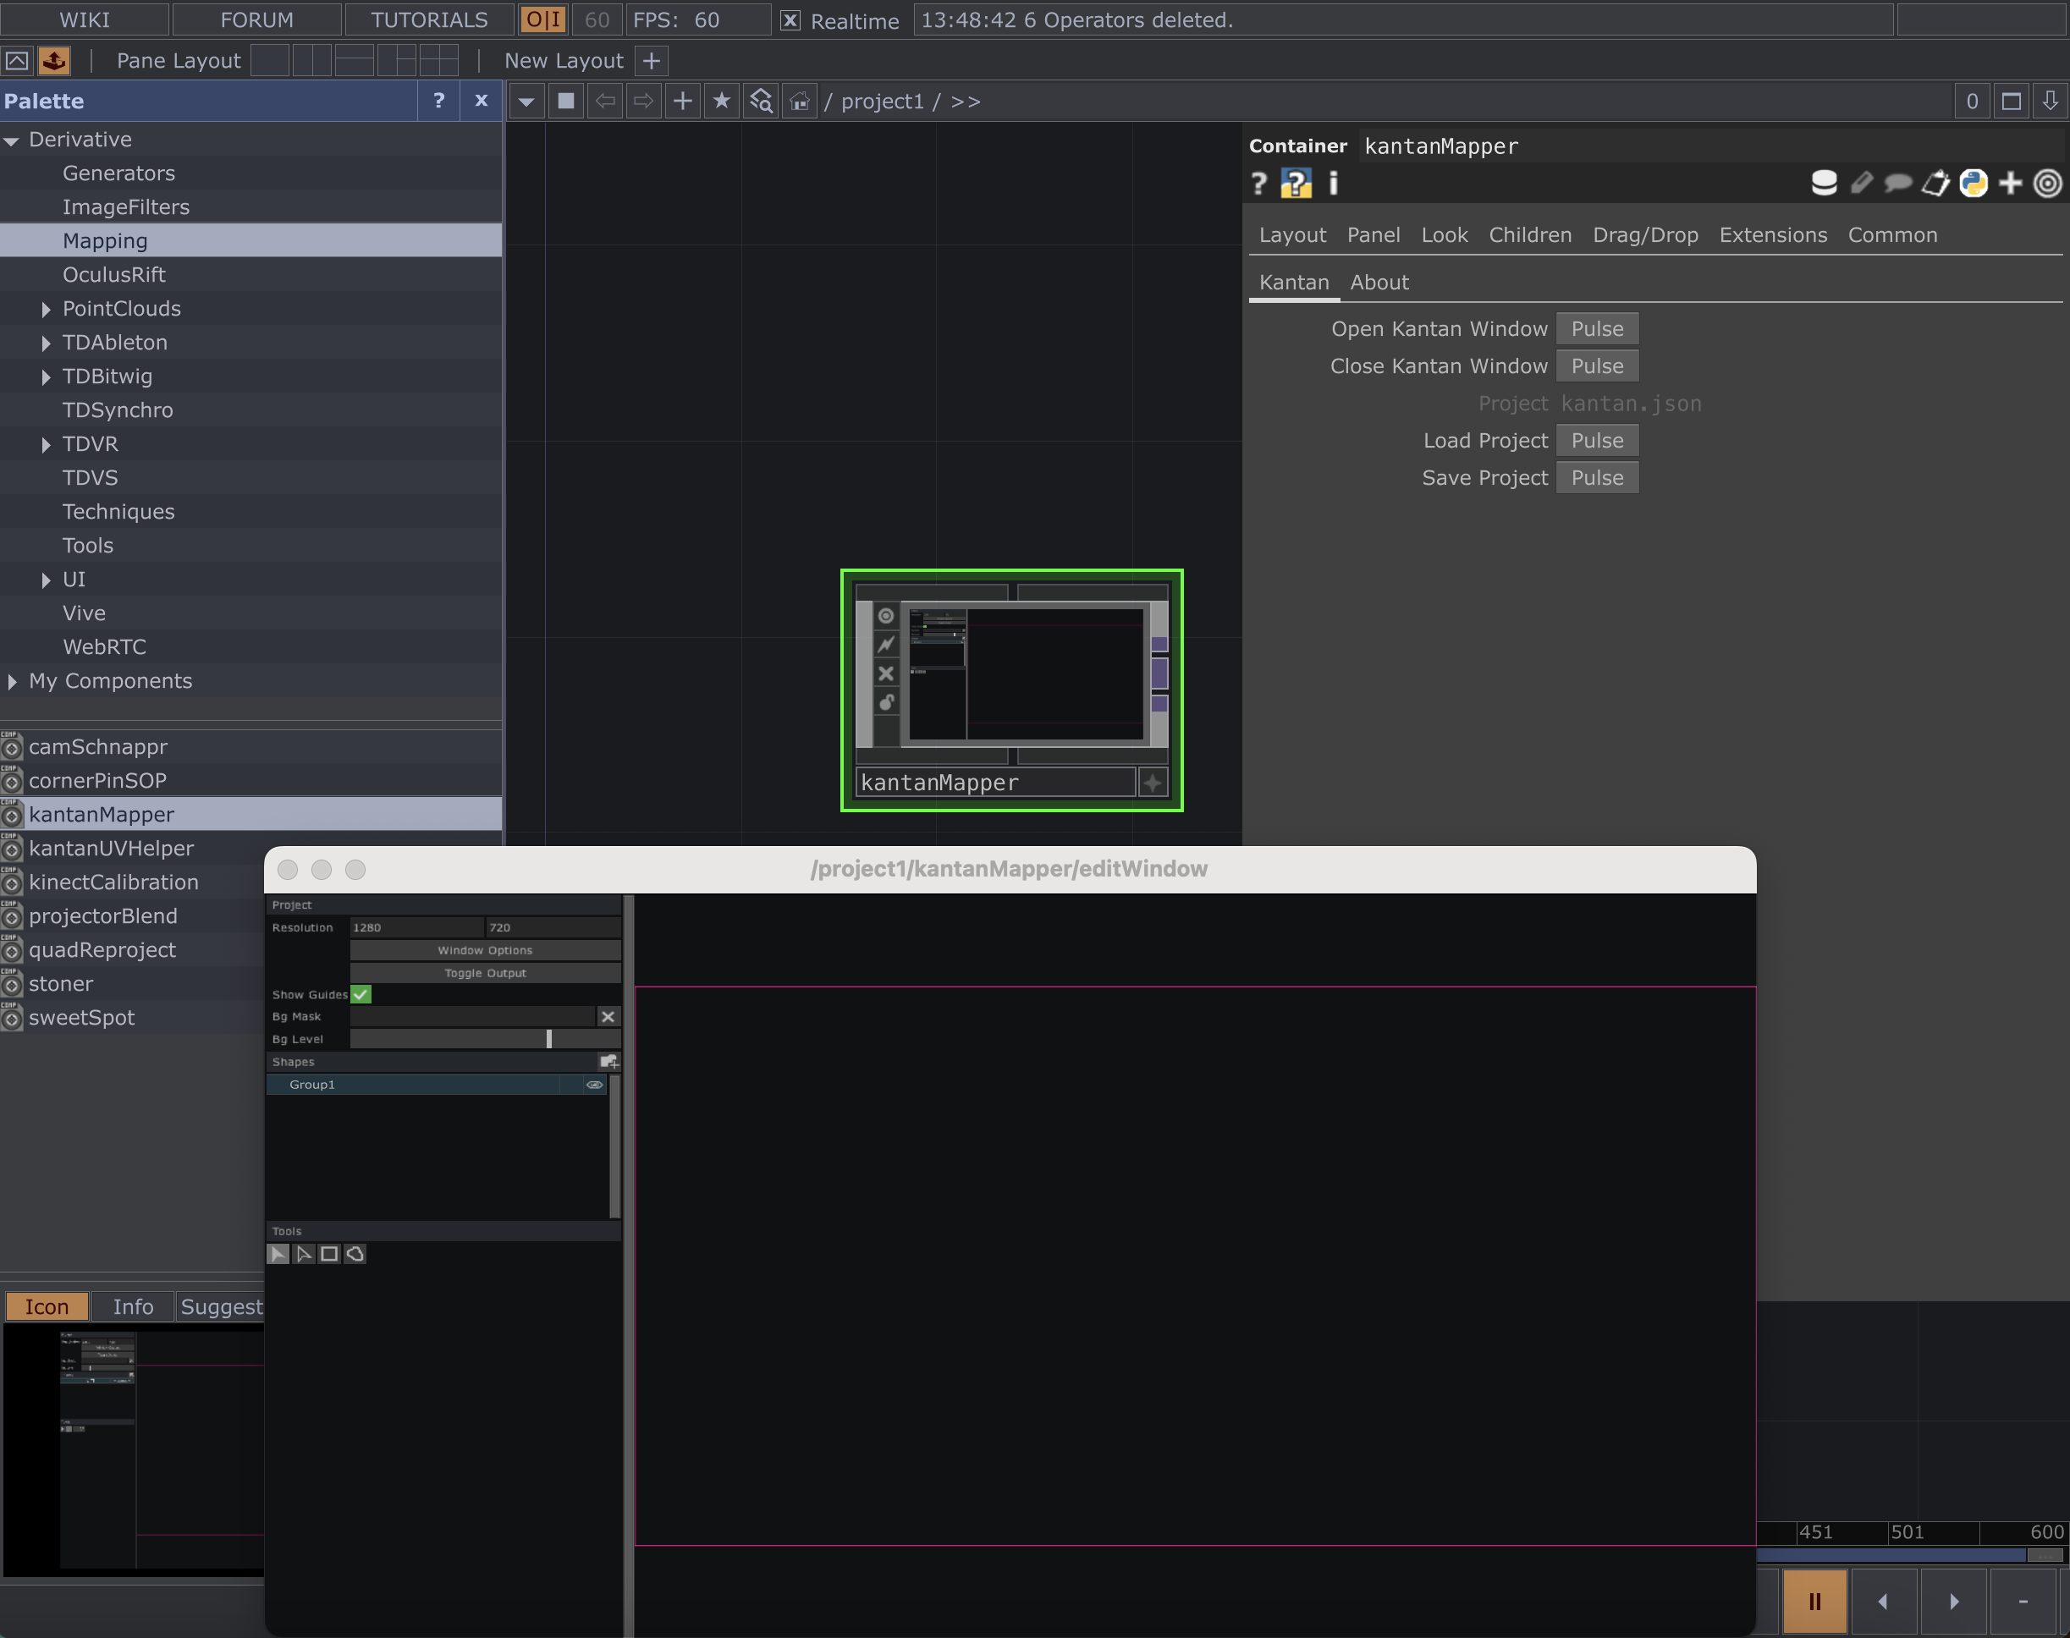Switch to the About tab
The image size is (2070, 1638).
tap(1379, 282)
